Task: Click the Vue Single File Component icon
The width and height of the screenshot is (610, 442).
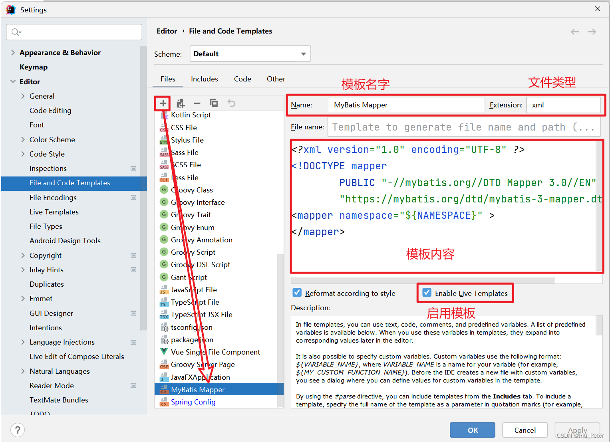Action: [x=164, y=352]
